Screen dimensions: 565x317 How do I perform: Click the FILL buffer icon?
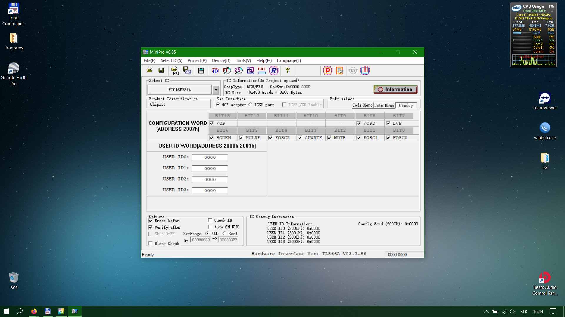point(262,70)
